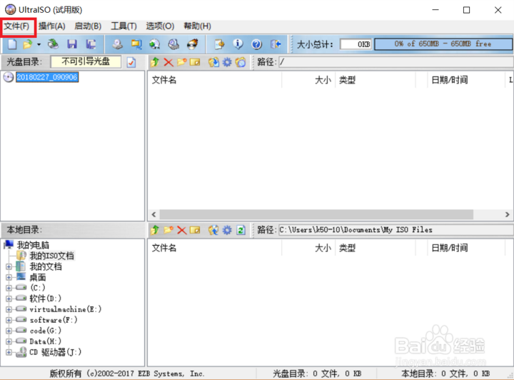Image resolution: width=514 pixels, height=380 pixels.
Task: Select the 20180227_090906 disc node
Action: [47, 77]
